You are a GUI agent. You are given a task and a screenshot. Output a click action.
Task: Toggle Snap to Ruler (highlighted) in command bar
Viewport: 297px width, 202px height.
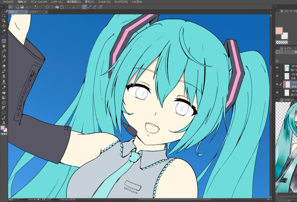point(85,7)
